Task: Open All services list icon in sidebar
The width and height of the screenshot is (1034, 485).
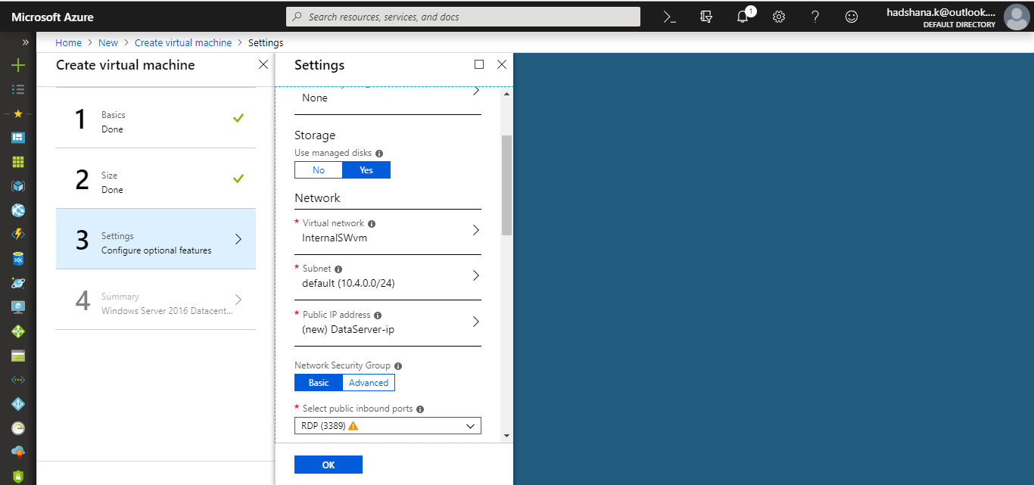Action: [x=18, y=89]
